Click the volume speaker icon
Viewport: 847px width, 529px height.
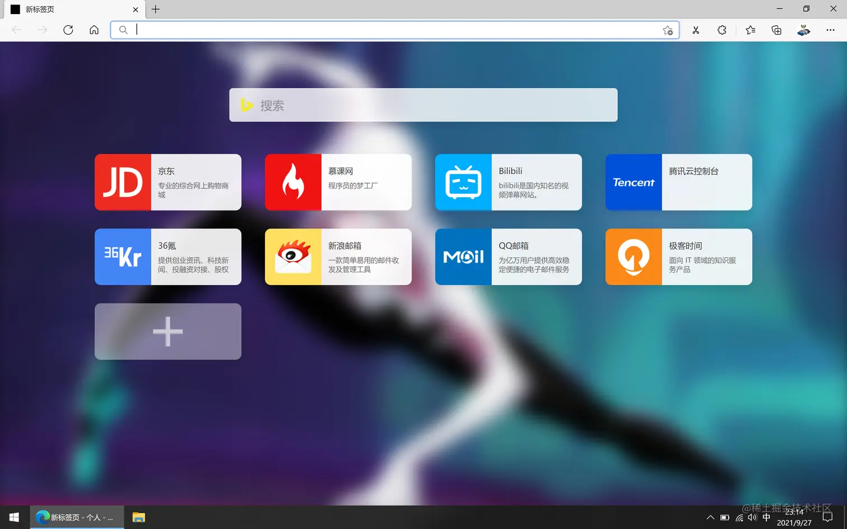pyautogui.click(x=752, y=517)
